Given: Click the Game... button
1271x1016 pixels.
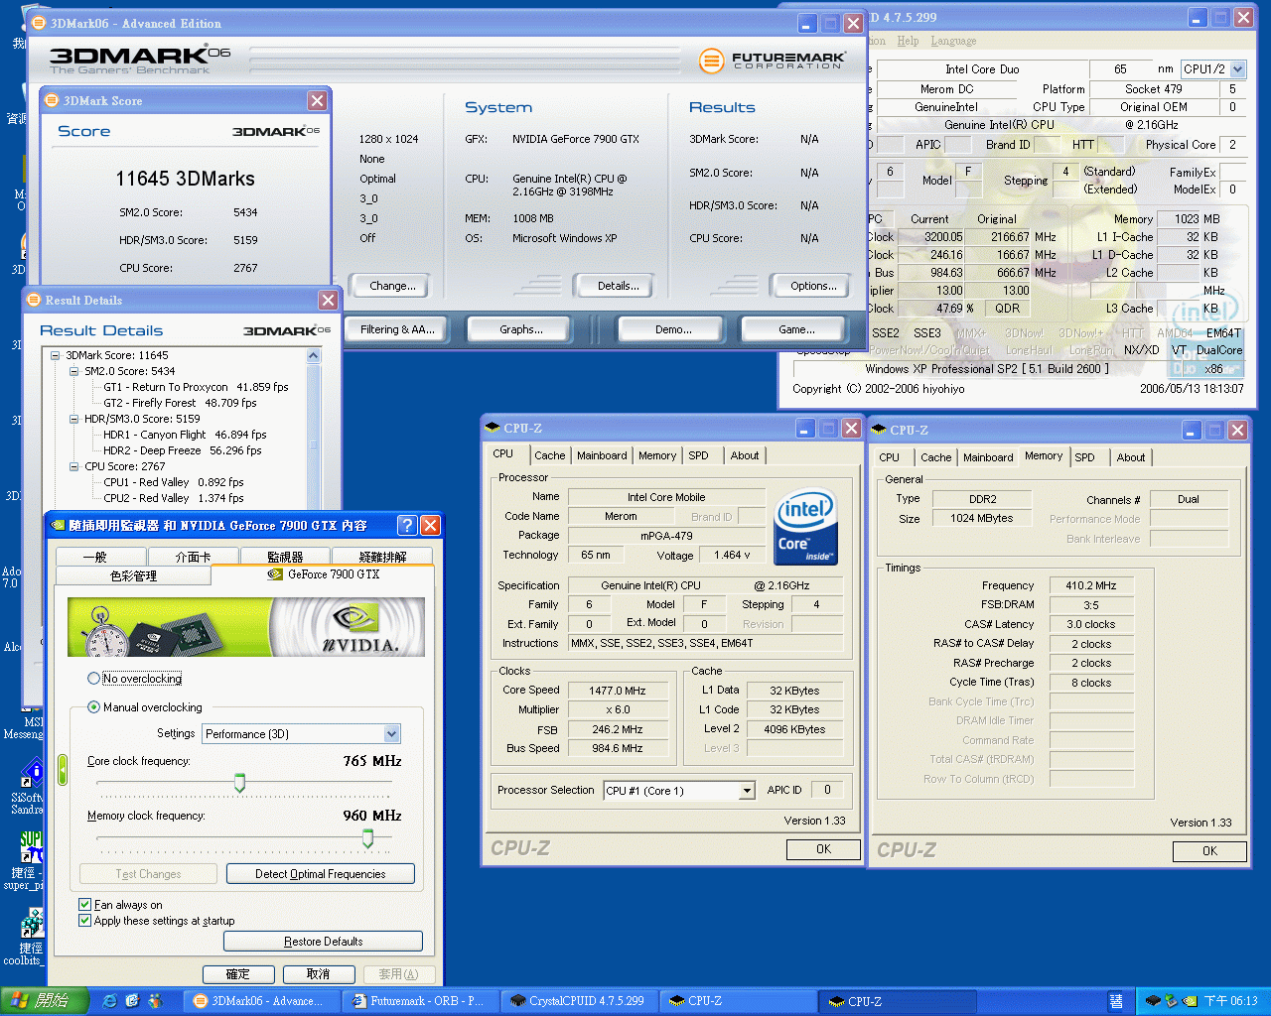Looking at the screenshot, I should pos(796,329).
